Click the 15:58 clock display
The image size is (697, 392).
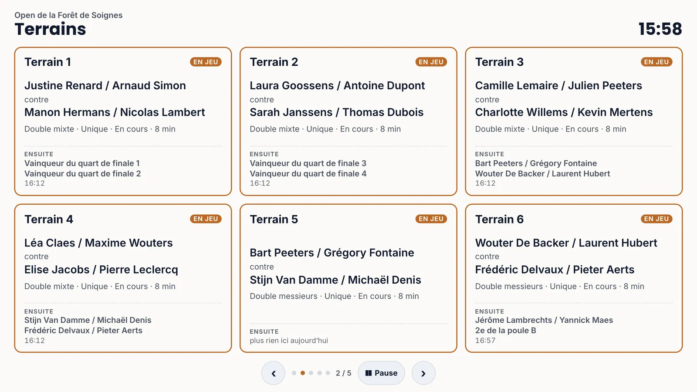pos(660,29)
